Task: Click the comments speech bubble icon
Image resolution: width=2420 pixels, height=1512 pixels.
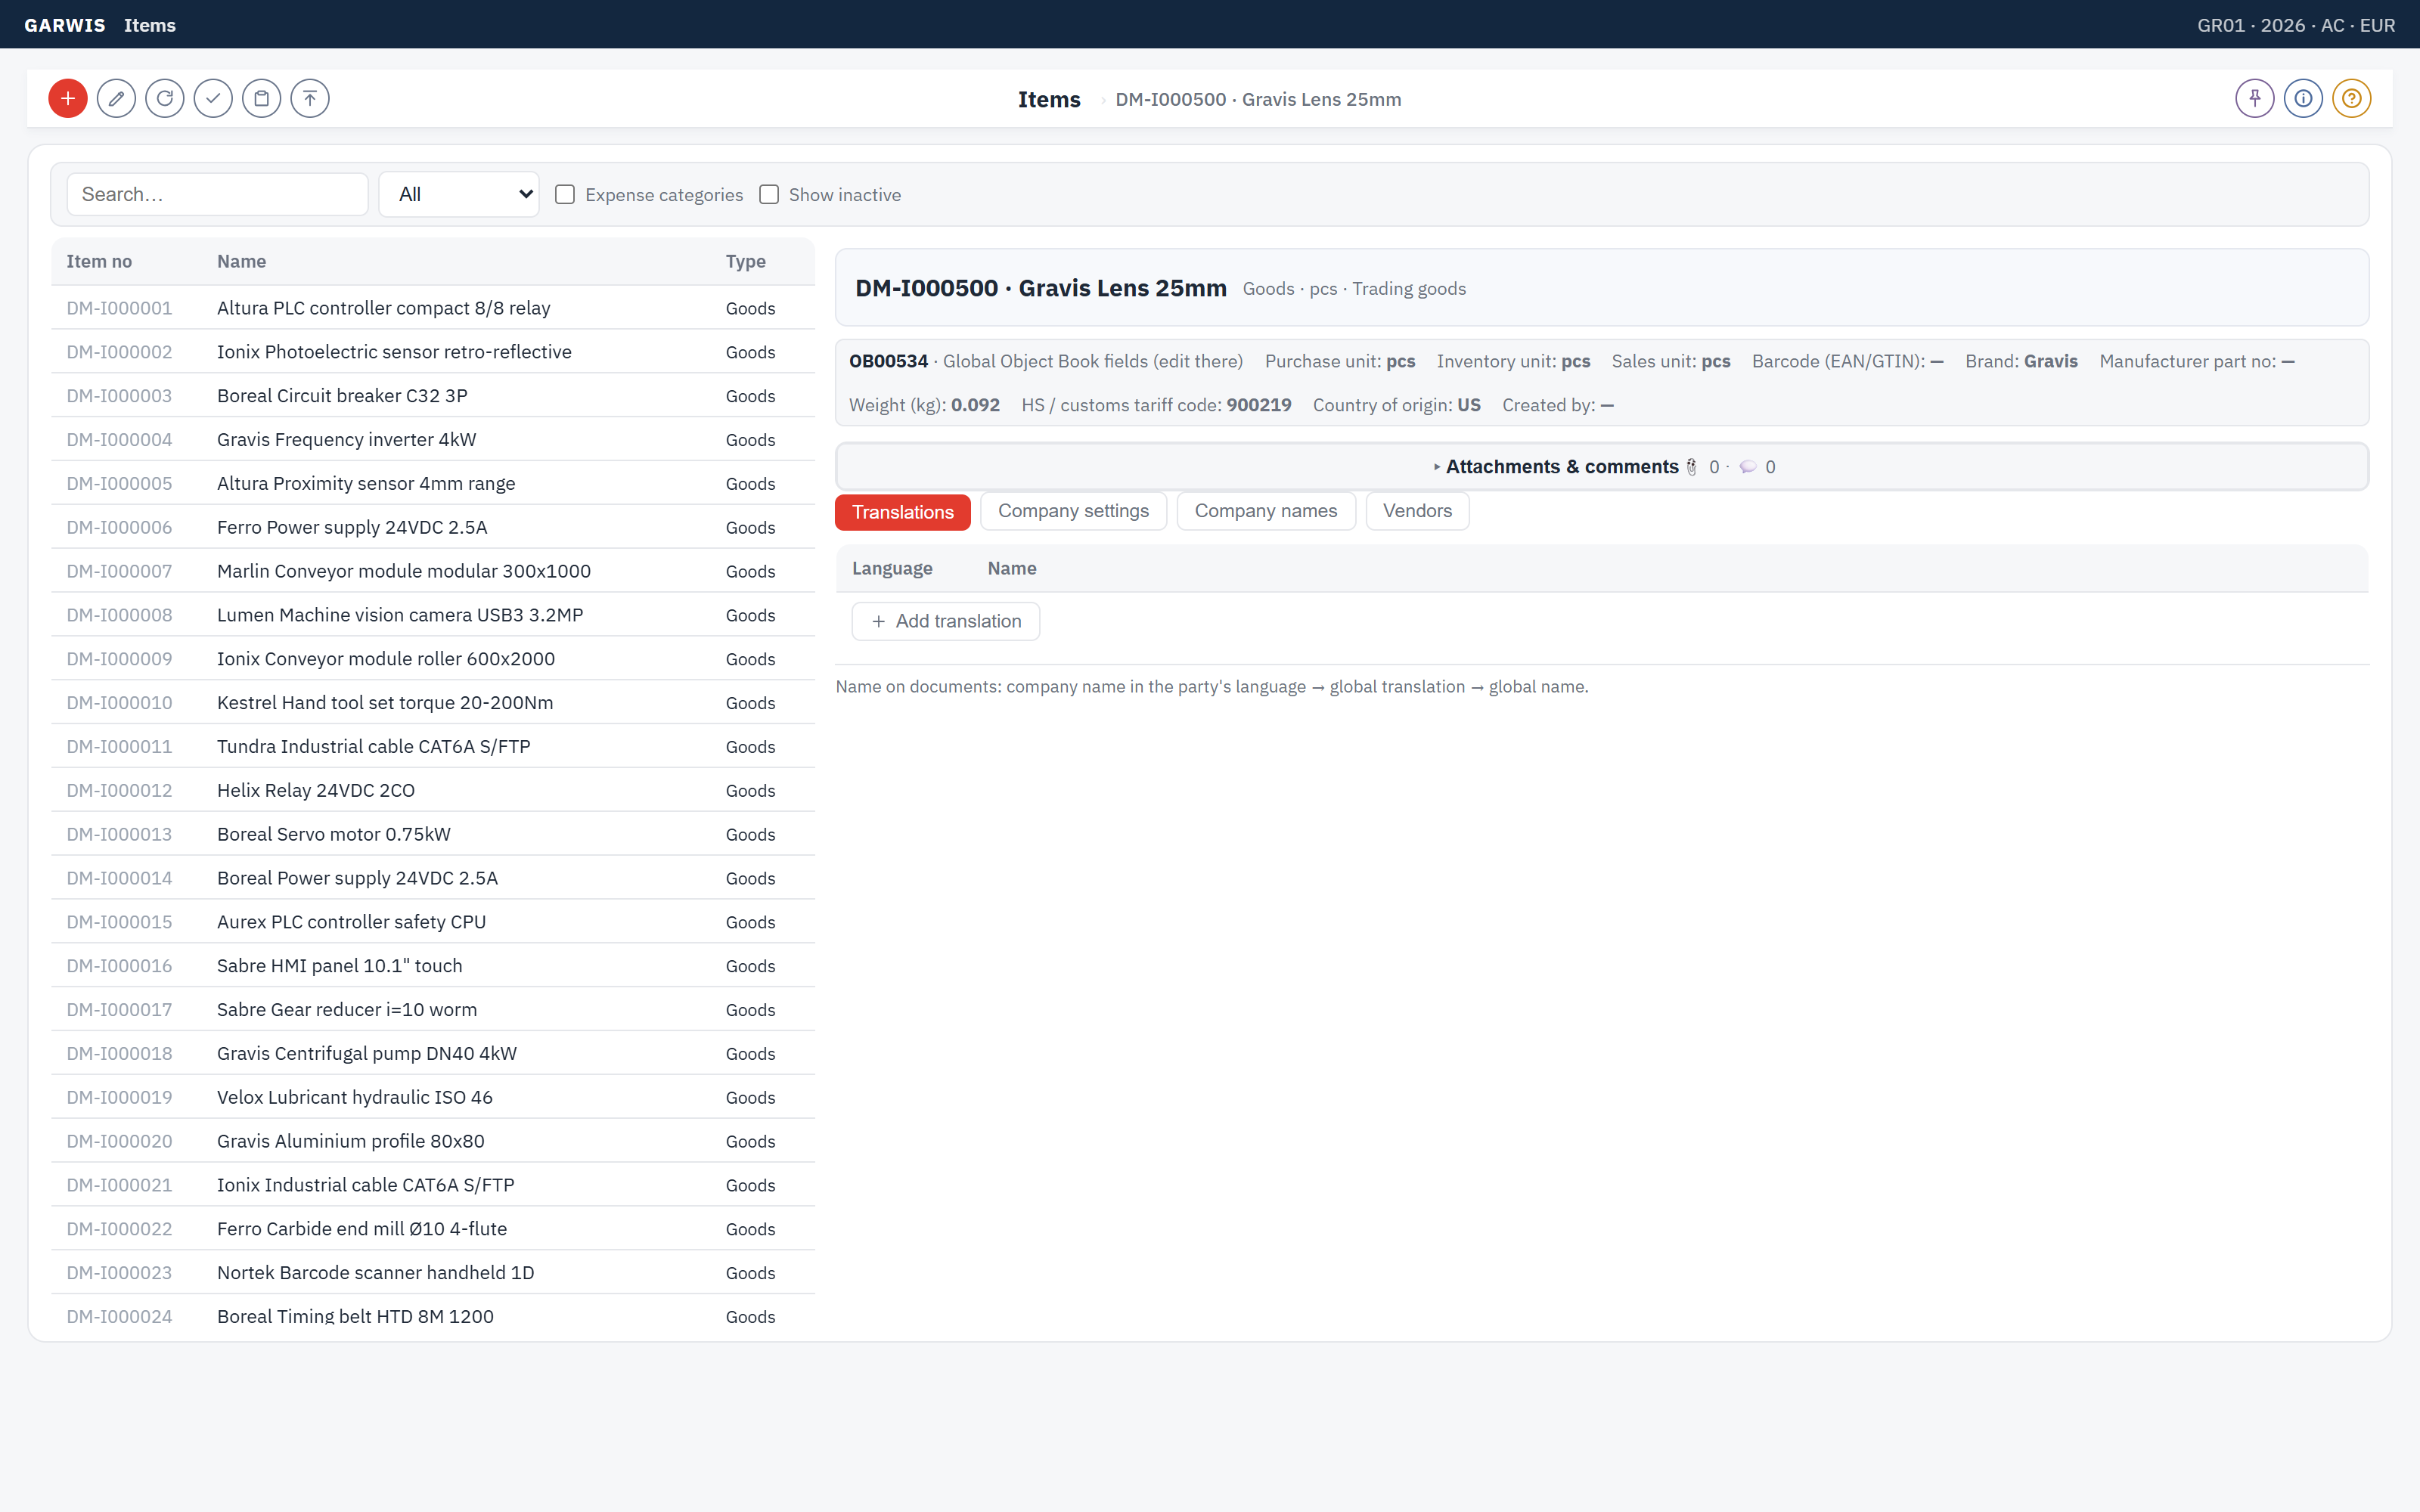Action: [x=1748, y=467]
